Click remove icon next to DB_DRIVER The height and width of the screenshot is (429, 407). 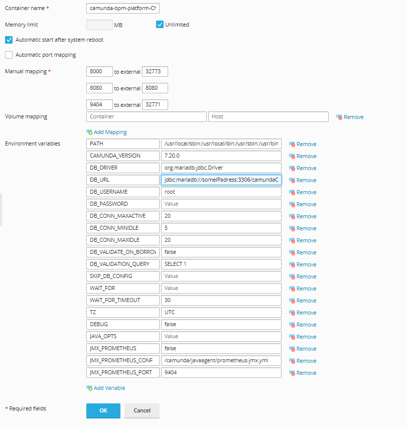coord(292,168)
